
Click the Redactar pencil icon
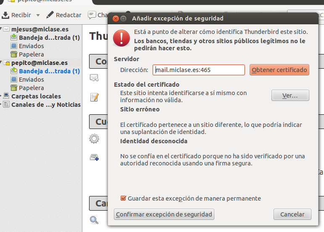50,15
